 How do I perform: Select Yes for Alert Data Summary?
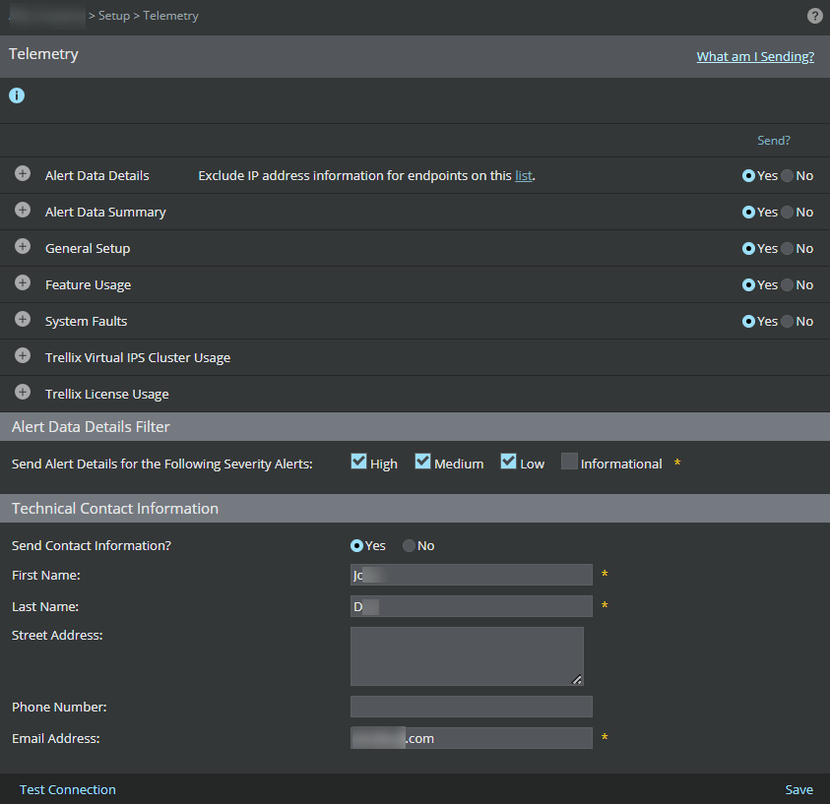pos(748,213)
